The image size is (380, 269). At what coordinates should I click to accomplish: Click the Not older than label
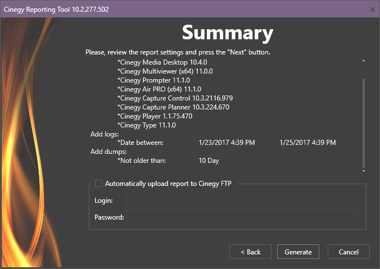point(142,161)
